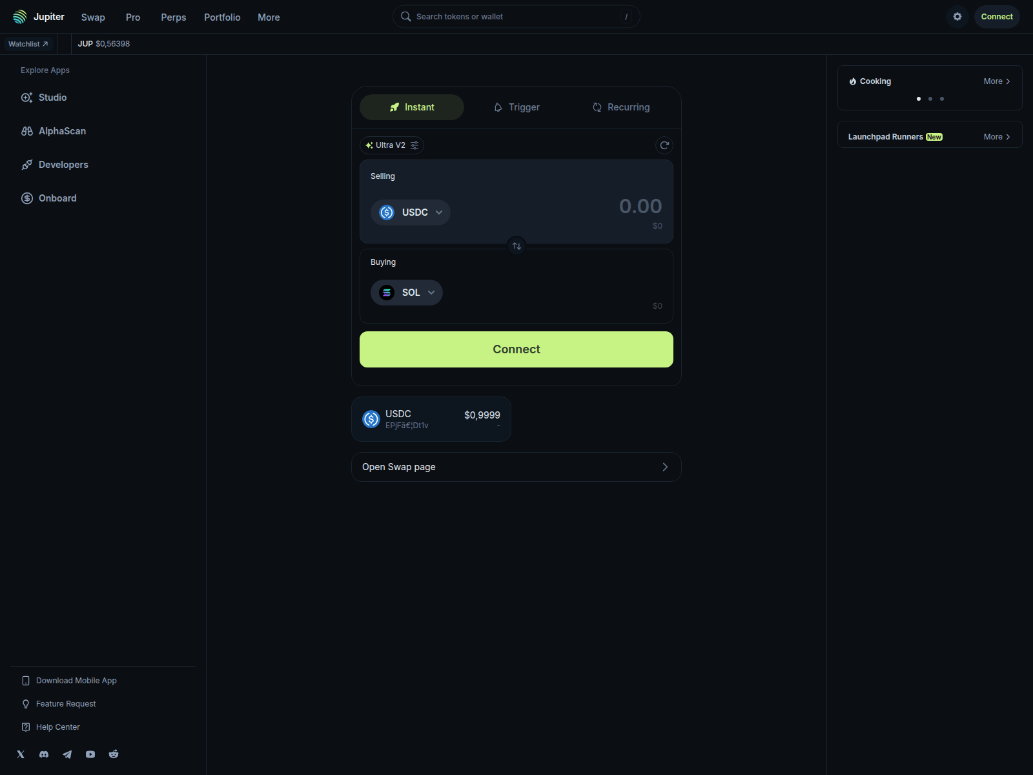Open the Watchlist link
Image resolution: width=1033 pixels, height=775 pixels.
coord(28,44)
